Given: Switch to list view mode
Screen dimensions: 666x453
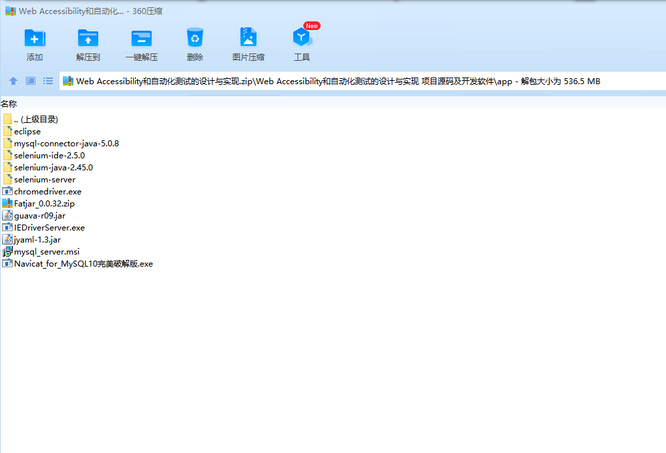Looking at the screenshot, I should point(48,81).
